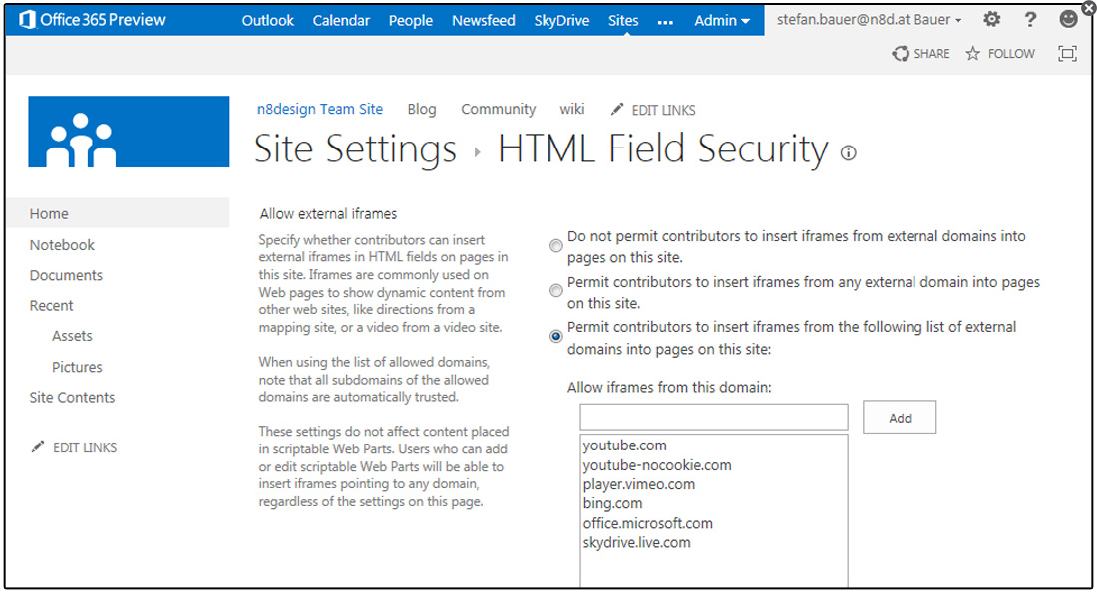Screen dimensions: 1097x593
Task: Click the Add button
Action: (x=899, y=418)
